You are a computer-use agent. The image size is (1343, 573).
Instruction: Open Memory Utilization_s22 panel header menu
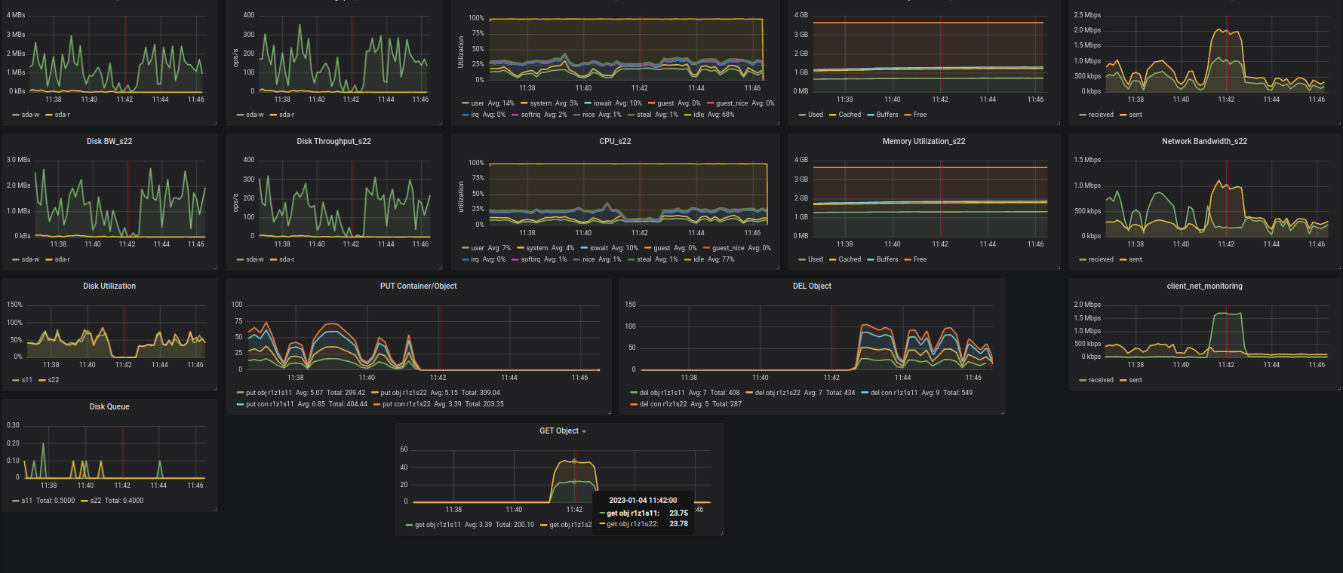coord(924,142)
